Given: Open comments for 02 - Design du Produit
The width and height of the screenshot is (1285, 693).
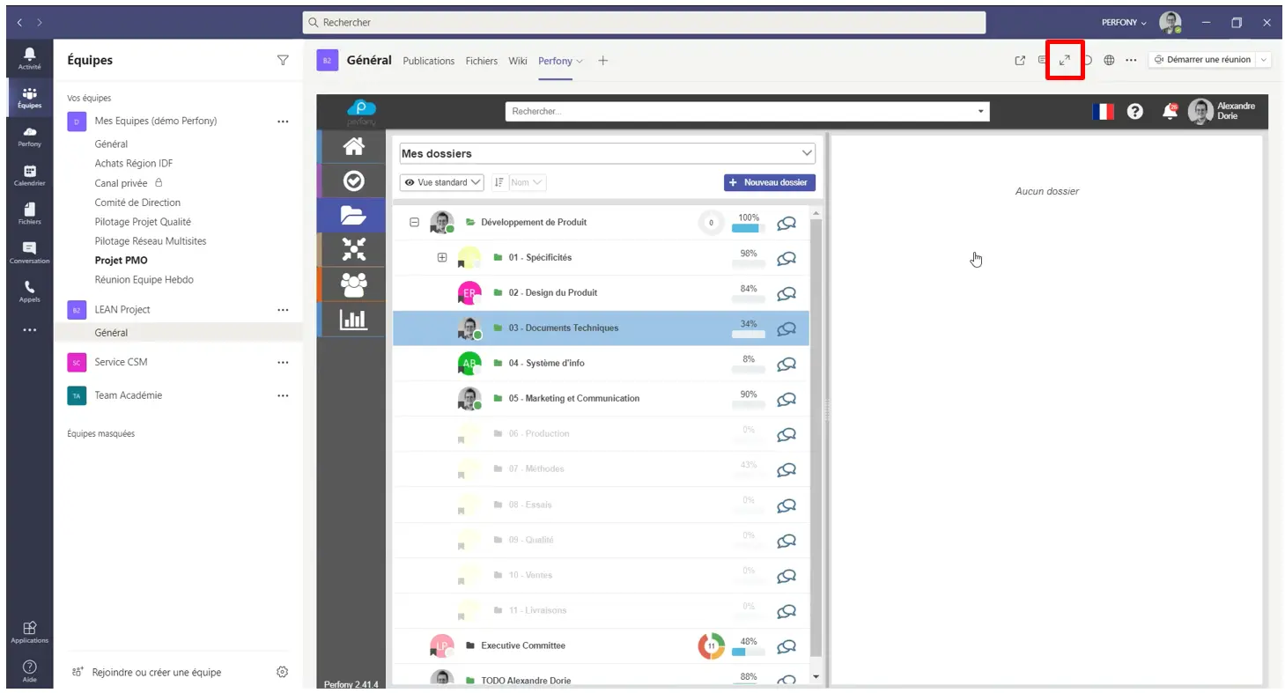Looking at the screenshot, I should click(786, 293).
